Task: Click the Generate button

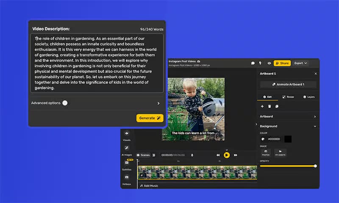Action: 150,118
